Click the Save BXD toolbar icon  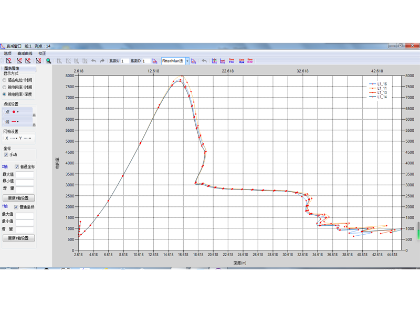250,61
